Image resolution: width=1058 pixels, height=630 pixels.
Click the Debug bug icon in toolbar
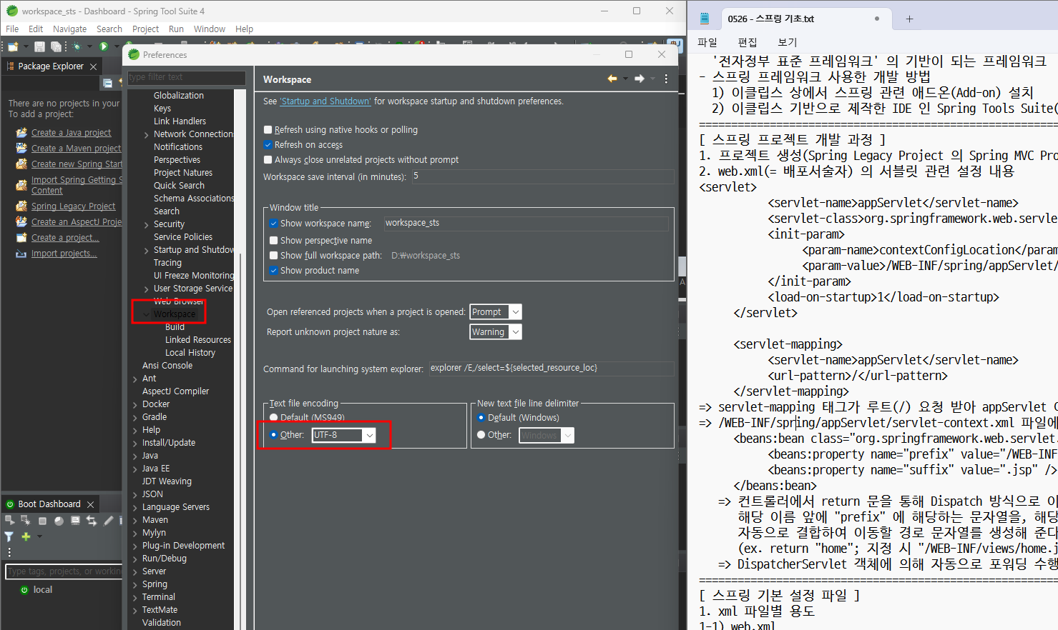(x=77, y=46)
